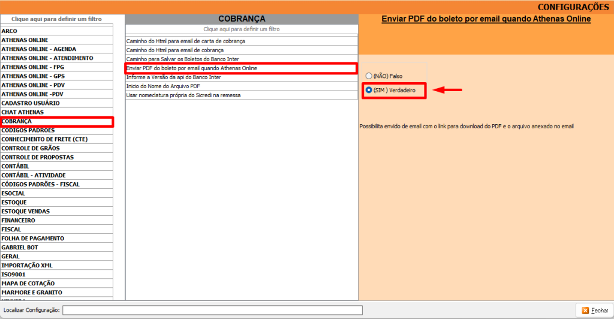Select GABRIEL BOT category

click(x=57, y=248)
